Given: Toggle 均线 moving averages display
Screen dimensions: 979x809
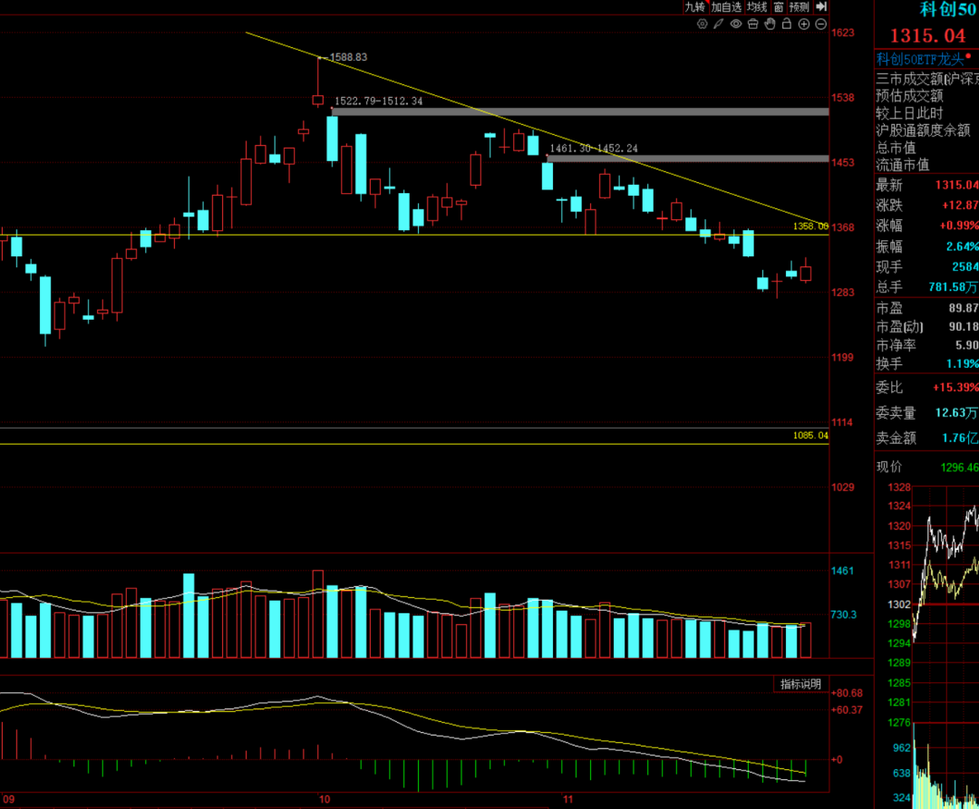Looking at the screenshot, I should pos(757,6).
